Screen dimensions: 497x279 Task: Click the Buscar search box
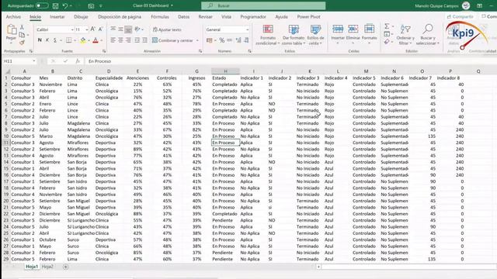click(263, 5)
